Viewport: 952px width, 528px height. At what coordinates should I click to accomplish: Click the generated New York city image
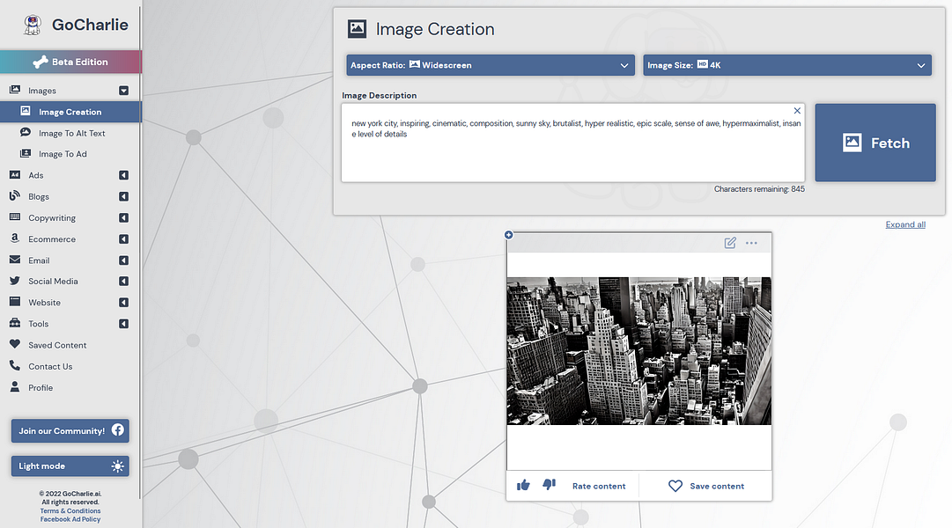pos(639,351)
